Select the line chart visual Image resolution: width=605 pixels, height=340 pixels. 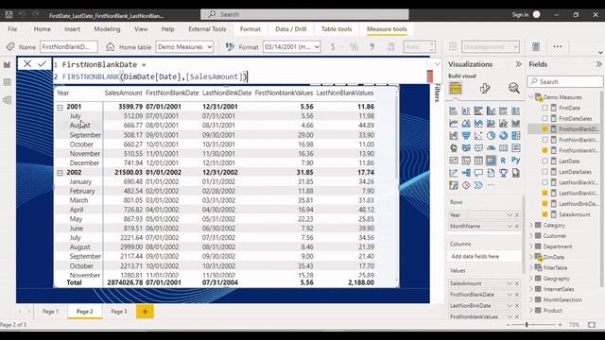(x=454, y=124)
